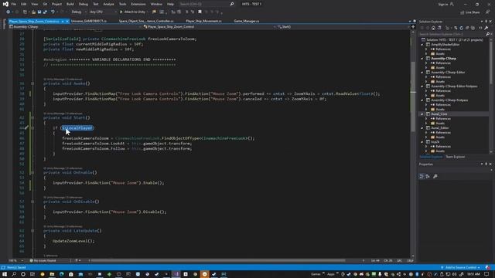
Task: Click the Solution Explorer vertical scrollbar
Action: (490, 63)
